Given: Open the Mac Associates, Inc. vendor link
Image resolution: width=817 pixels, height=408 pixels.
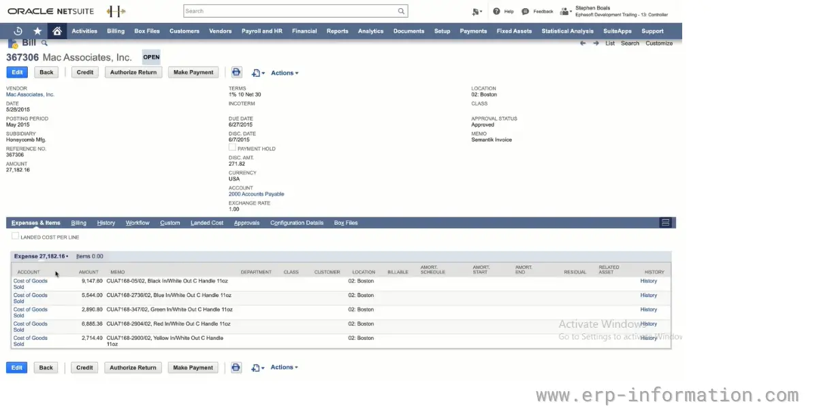Looking at the screenshot, I should (x=30, y=95).
